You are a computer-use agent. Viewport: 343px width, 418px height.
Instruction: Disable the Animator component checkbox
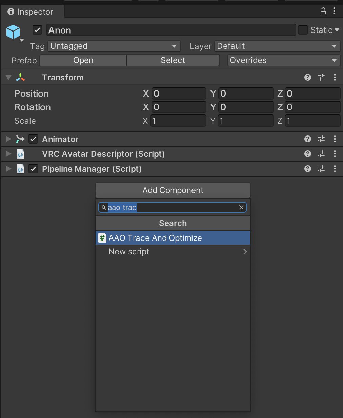[x=33, y=139]
